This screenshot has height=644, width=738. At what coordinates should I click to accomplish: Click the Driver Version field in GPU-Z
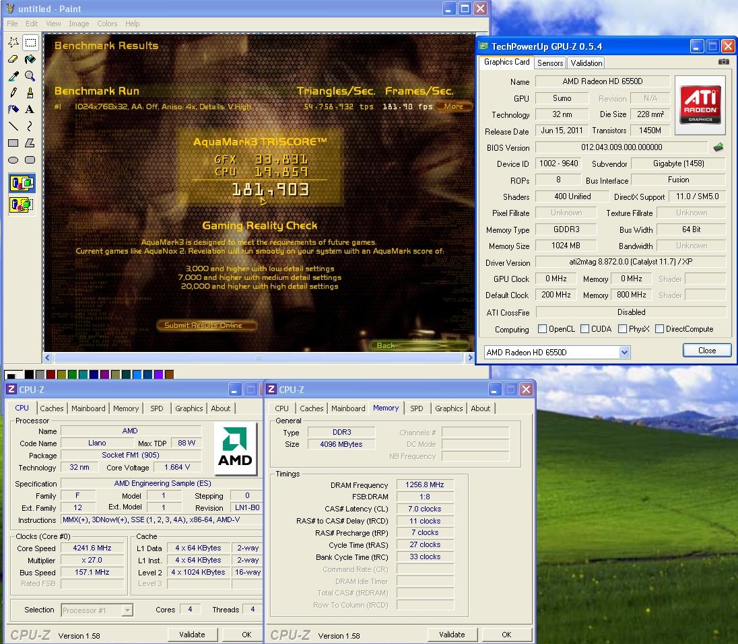coord(631,262)
